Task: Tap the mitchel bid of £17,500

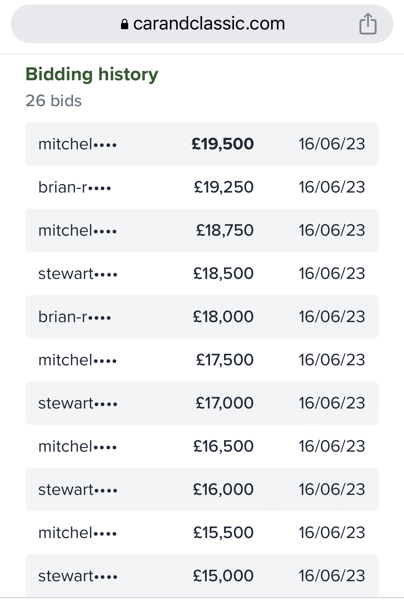Action: click(x=202, y=360)
